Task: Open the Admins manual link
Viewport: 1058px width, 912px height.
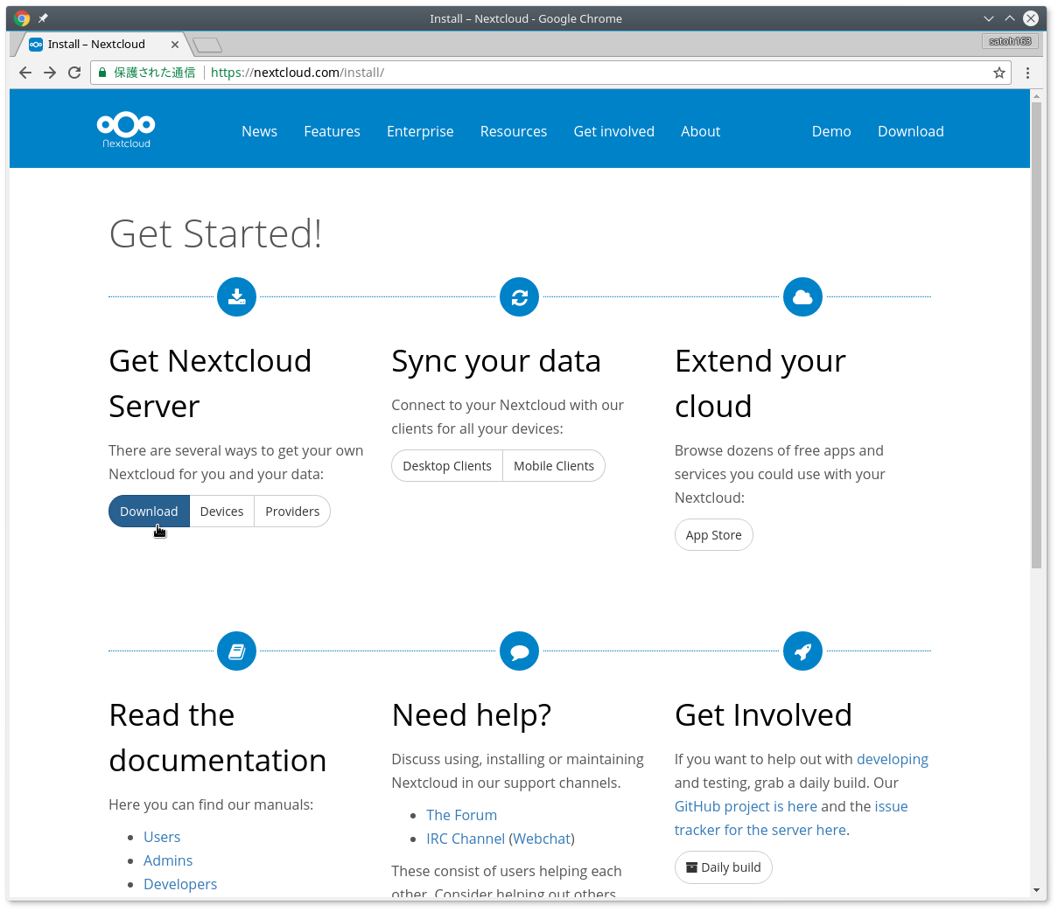Action: (x=168, y=860)
